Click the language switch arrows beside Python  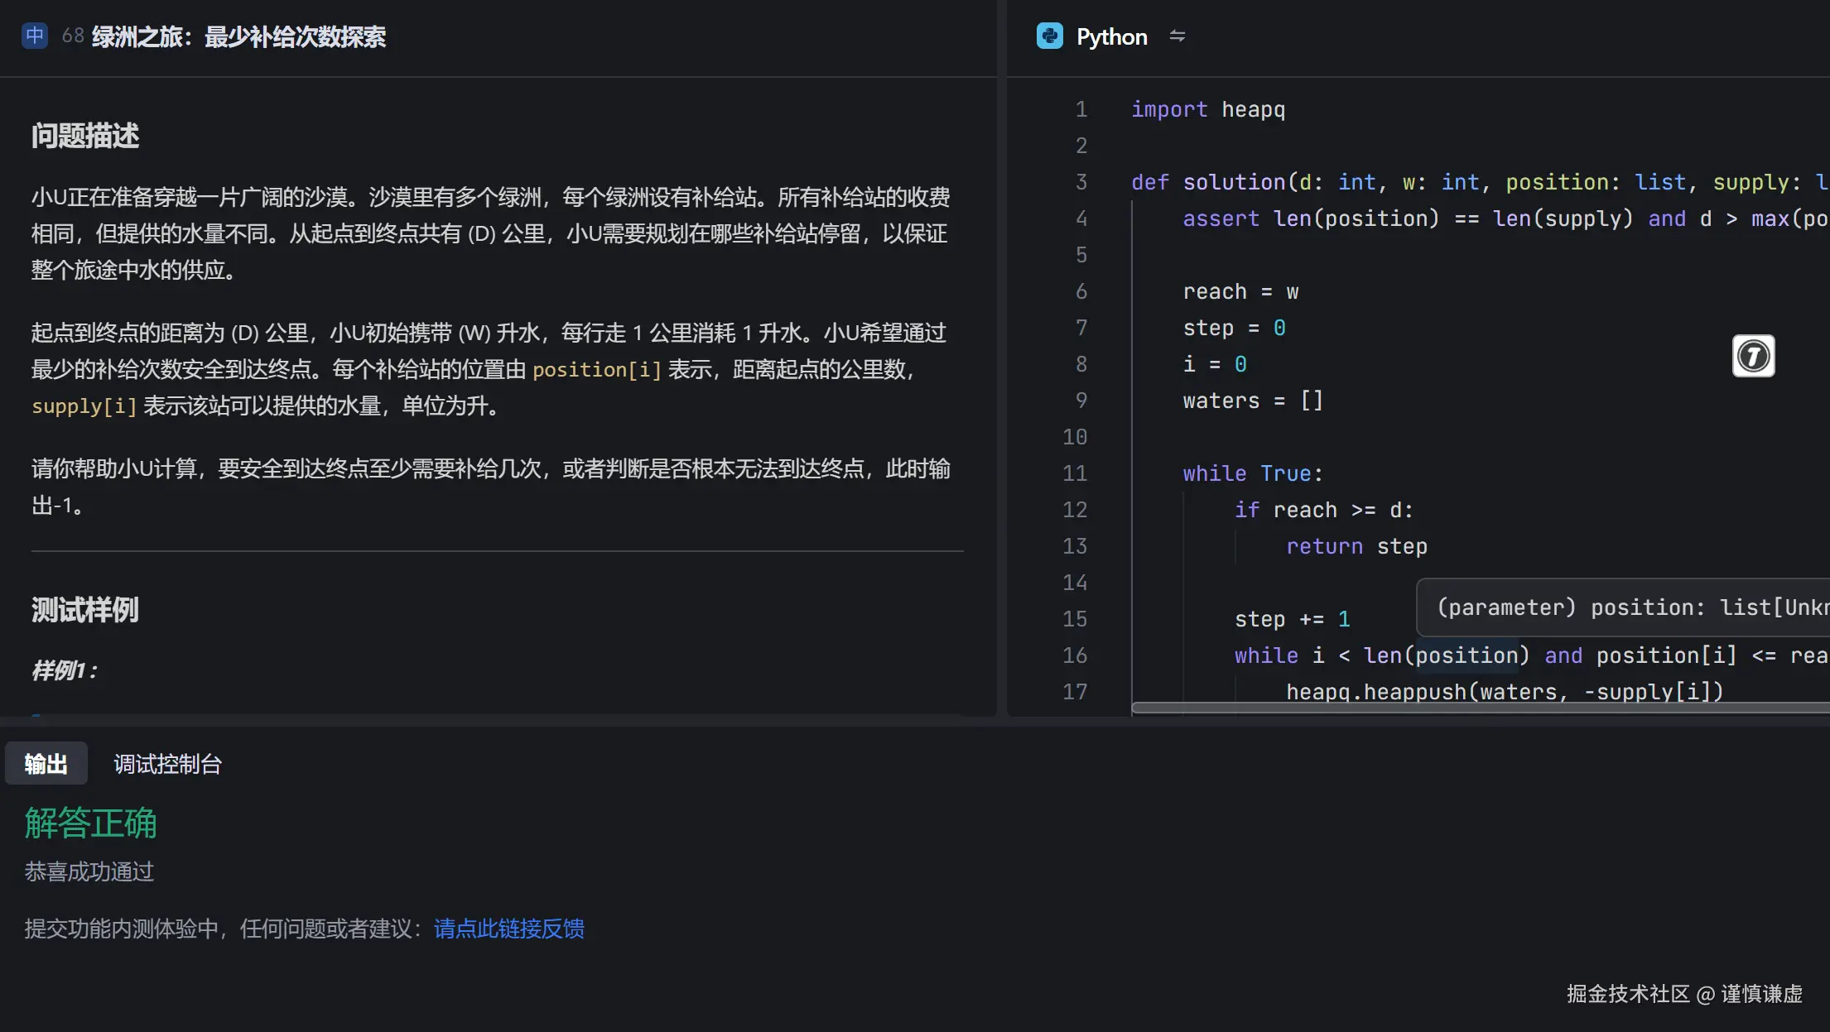click(1177, 36)
